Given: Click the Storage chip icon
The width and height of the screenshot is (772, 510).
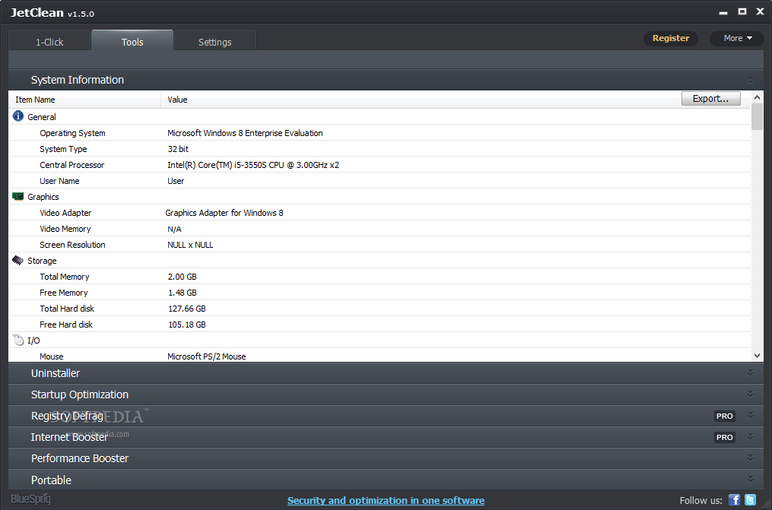Looking at the screenshot, I should (17, 260).
